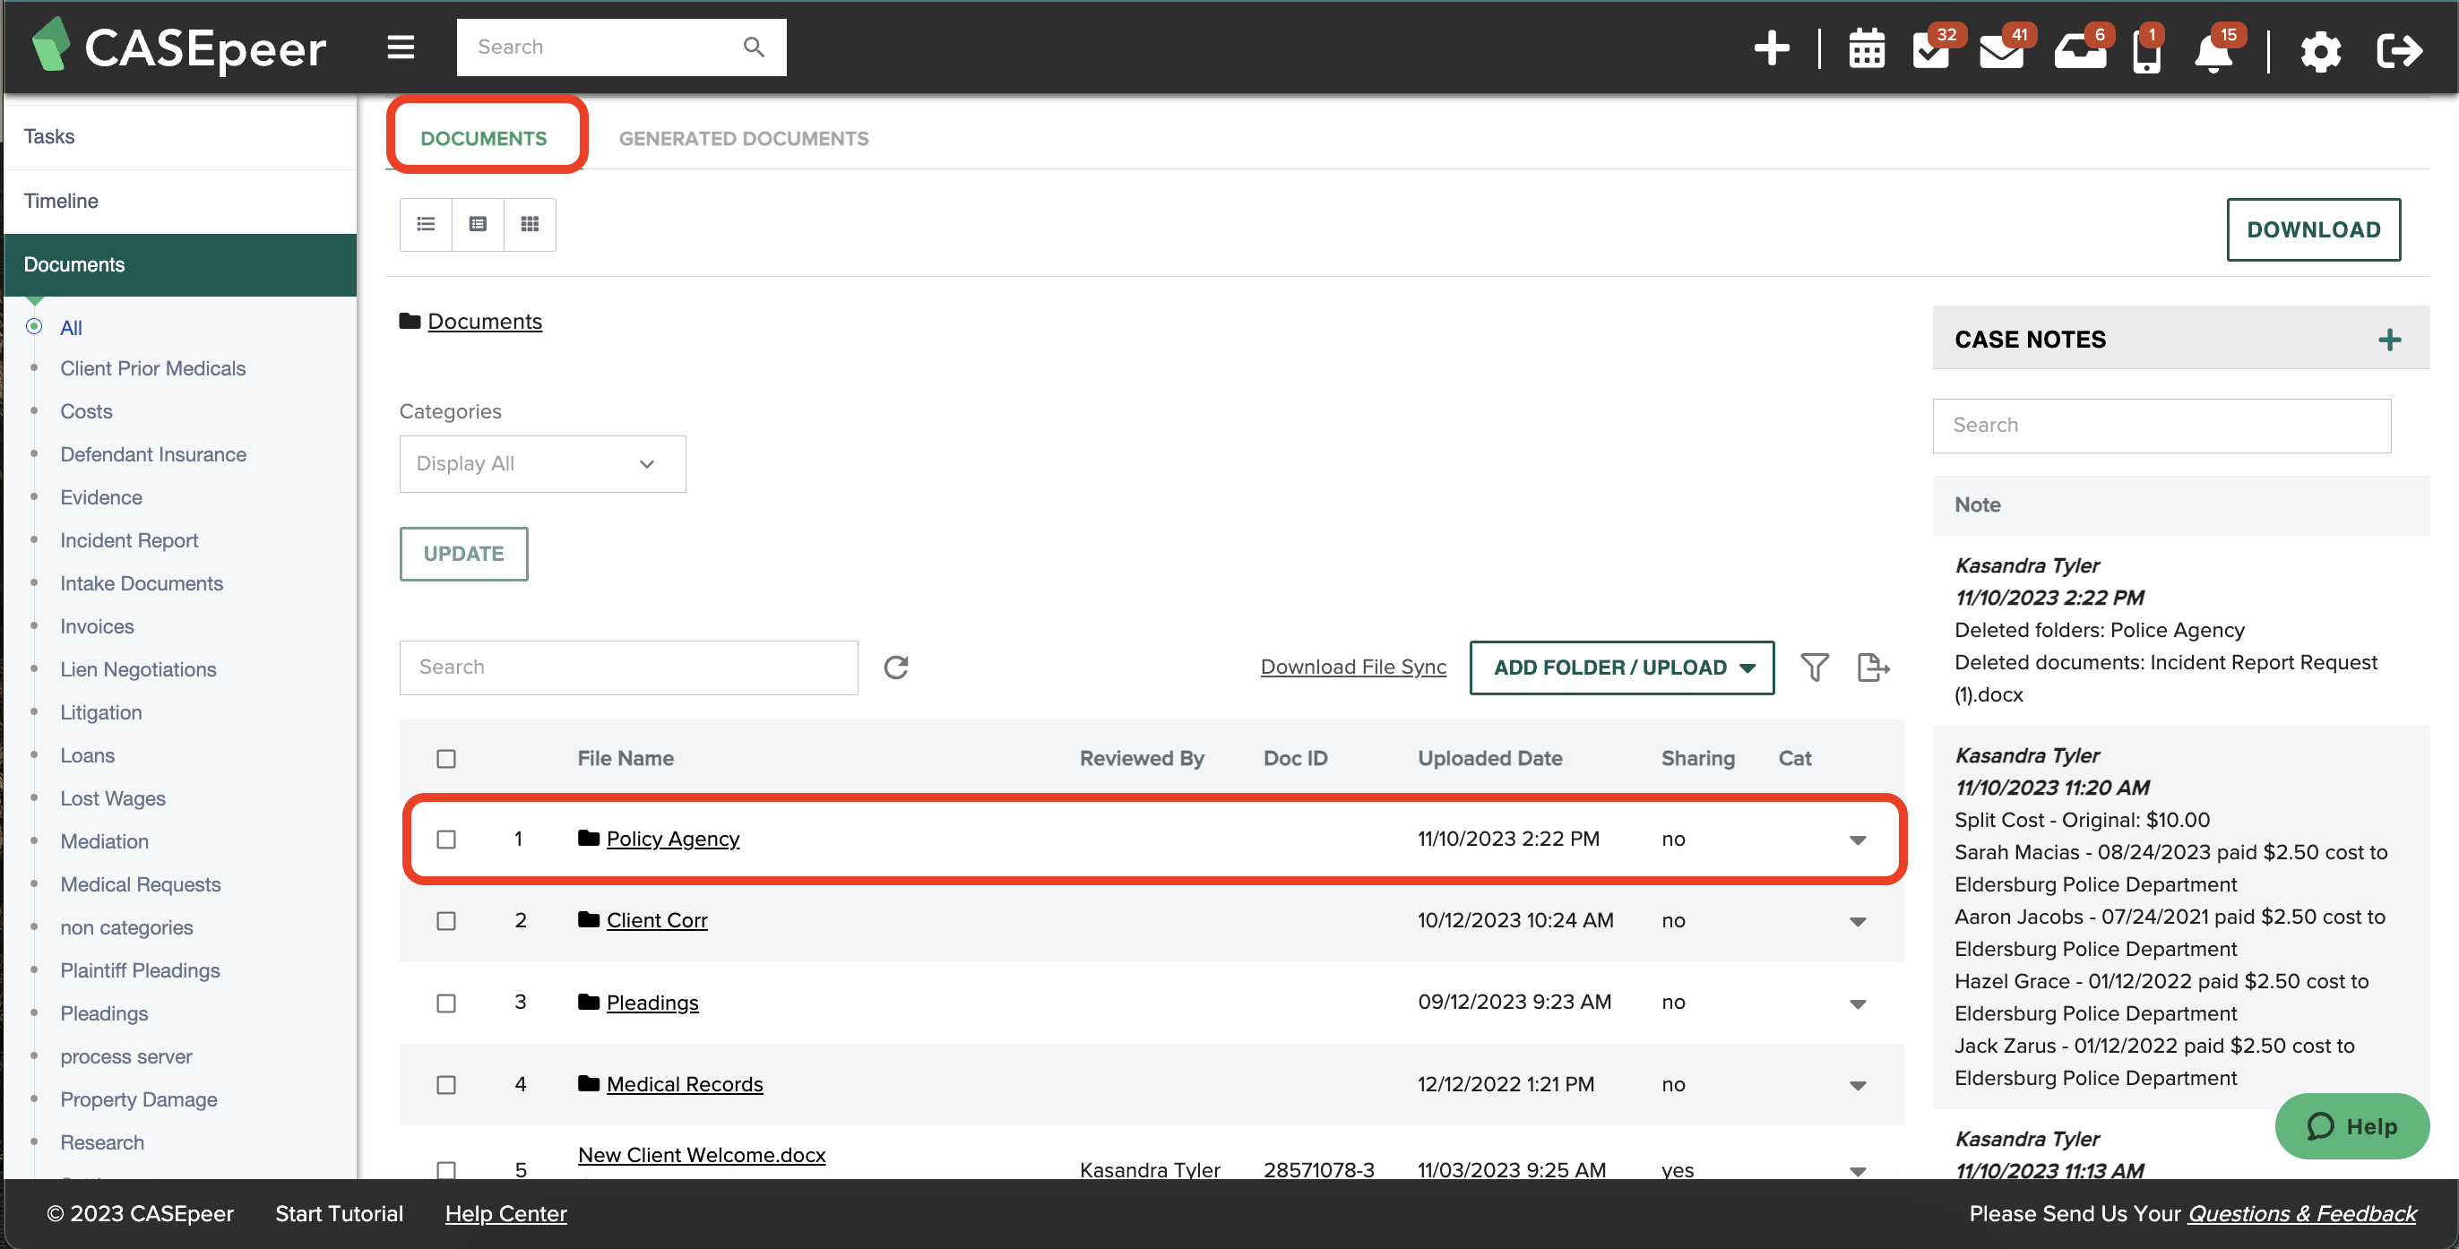Screen dimensions: 2459x1249
Task: Click Start Tutorial in the footer
Action: [x=339, y=1214]
